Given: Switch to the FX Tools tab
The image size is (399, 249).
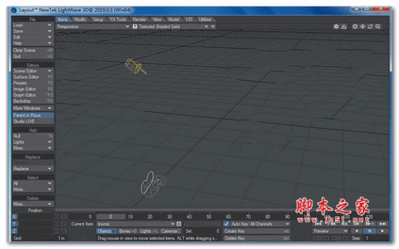Looking at the screenshot, I should (118, 19).
